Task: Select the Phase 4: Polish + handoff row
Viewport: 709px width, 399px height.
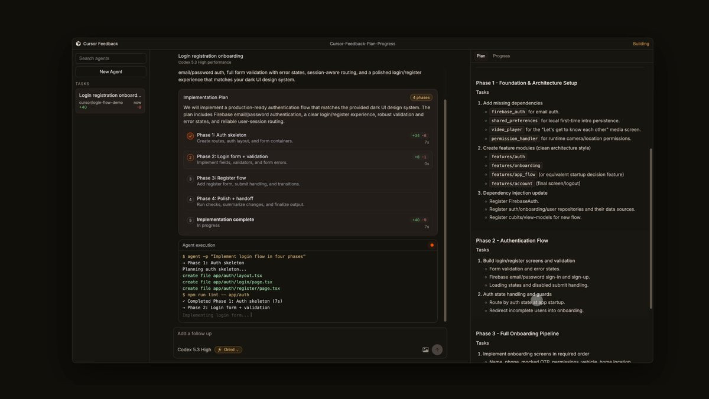Action: [308, 201]
